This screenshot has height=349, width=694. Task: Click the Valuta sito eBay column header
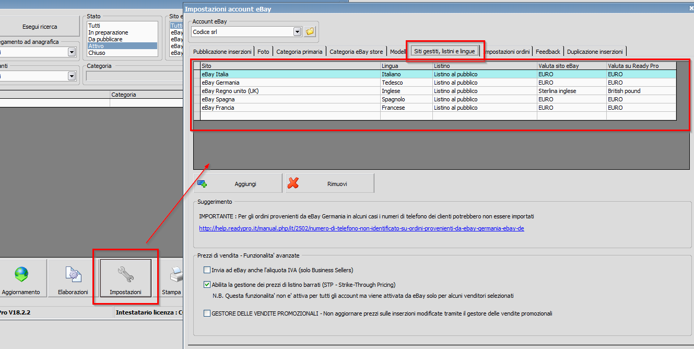tap(572, 66)
